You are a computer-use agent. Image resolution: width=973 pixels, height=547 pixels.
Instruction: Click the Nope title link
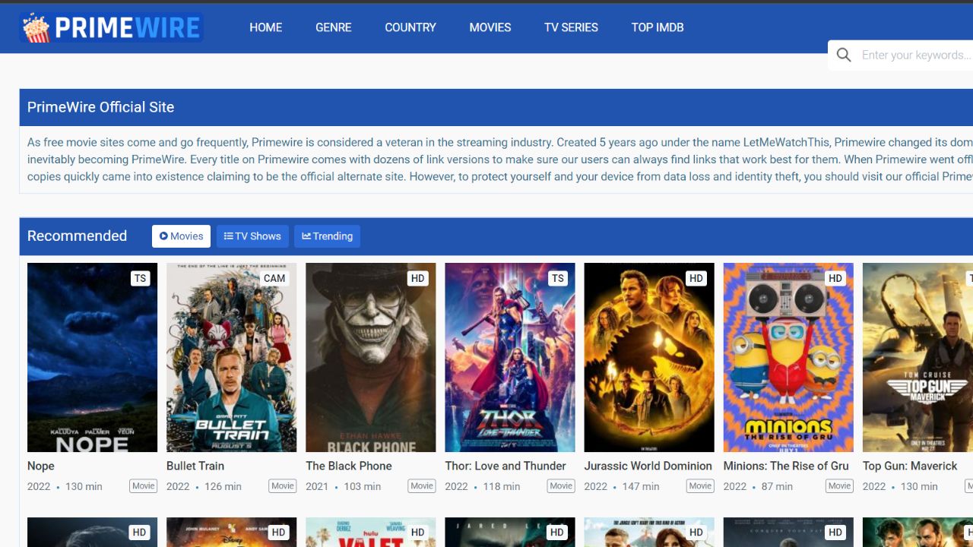point(41,466)
